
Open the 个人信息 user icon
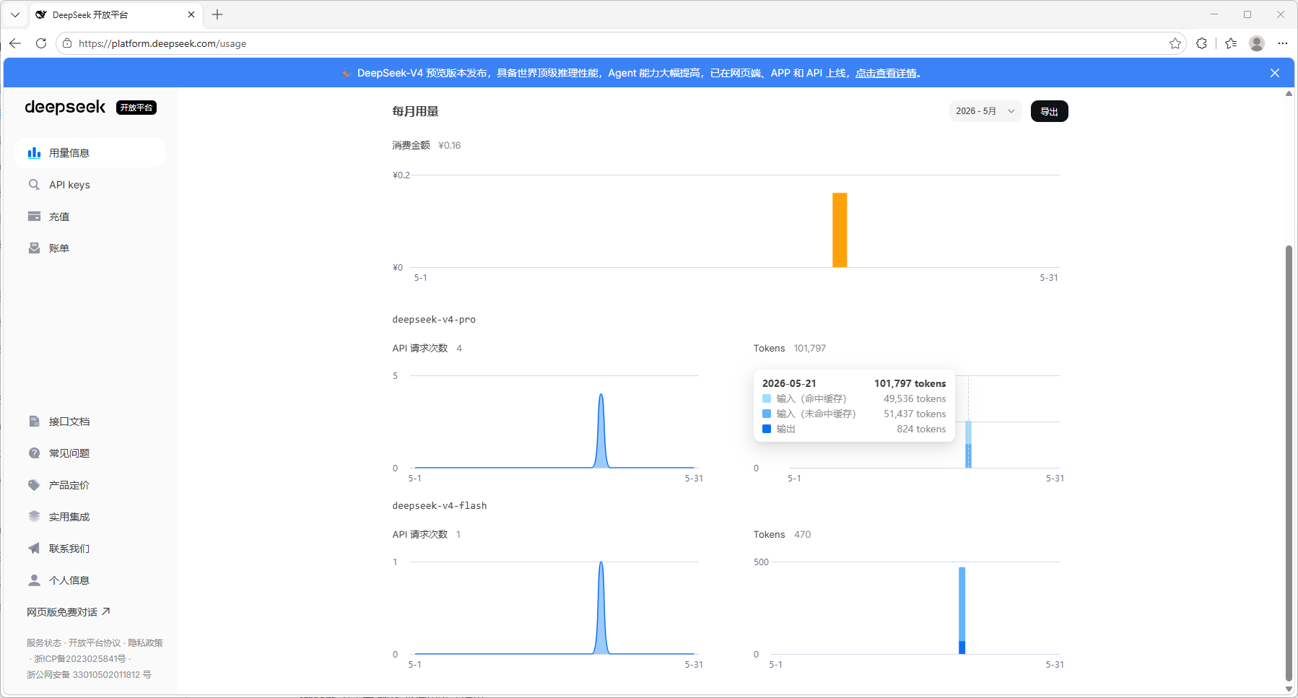pyautogui.click(x=34, y=580)
